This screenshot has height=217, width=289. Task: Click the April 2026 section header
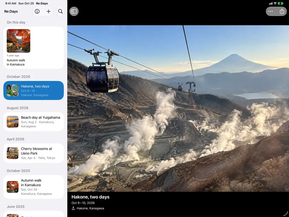(15, 139)
